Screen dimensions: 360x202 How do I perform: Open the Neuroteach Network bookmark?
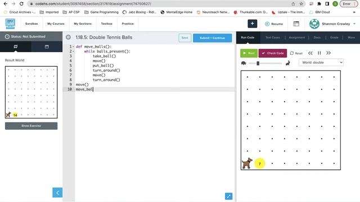pos(213,12)
